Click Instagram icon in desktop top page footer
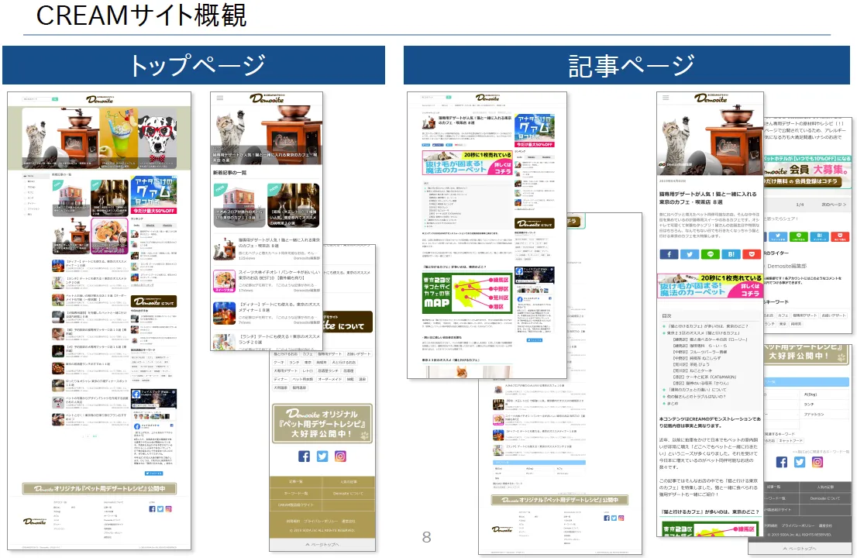Image resolution: width=857 pixels, height=558 pixels. pos(168,509)
